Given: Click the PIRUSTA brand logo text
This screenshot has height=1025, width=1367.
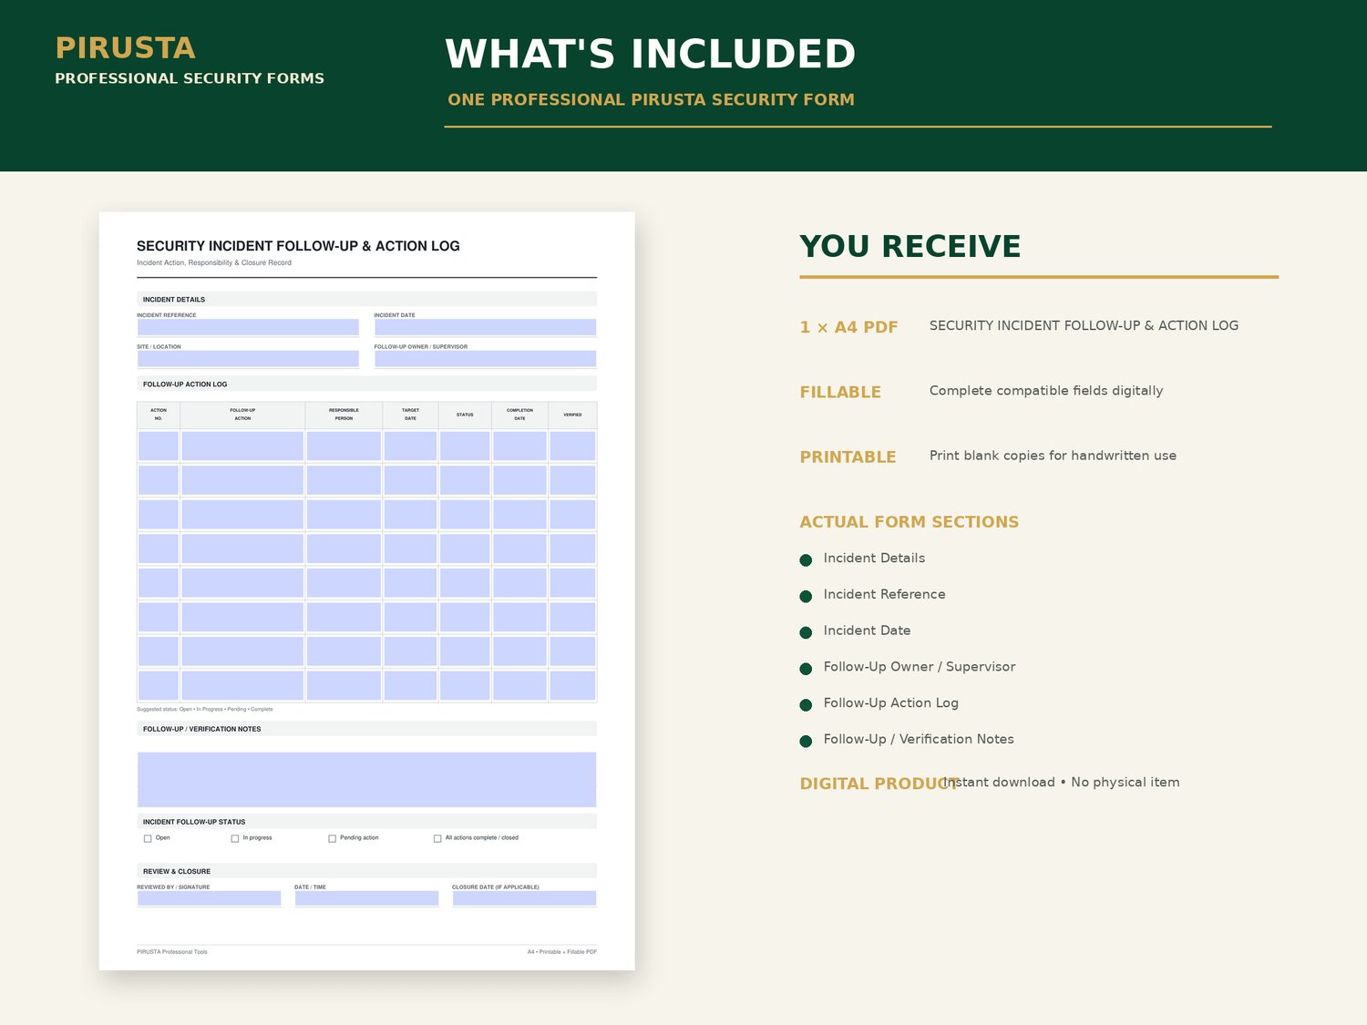Looking at the screenshot, I should pos(126,47).
